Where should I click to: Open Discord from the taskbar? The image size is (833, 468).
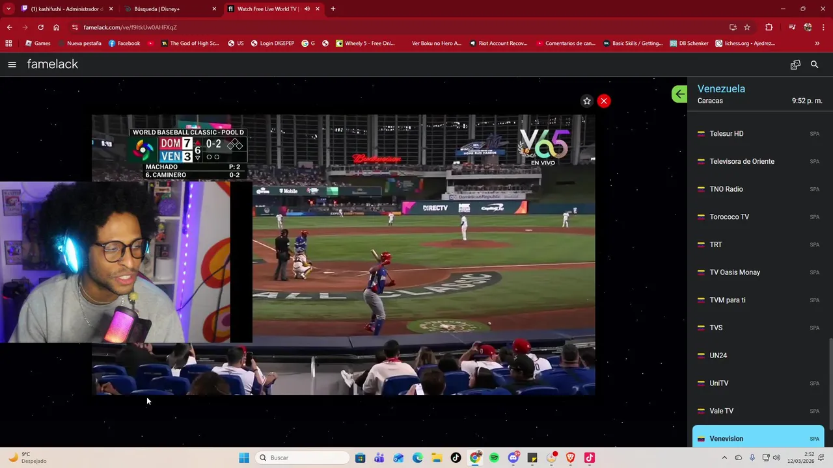(513, 458)
